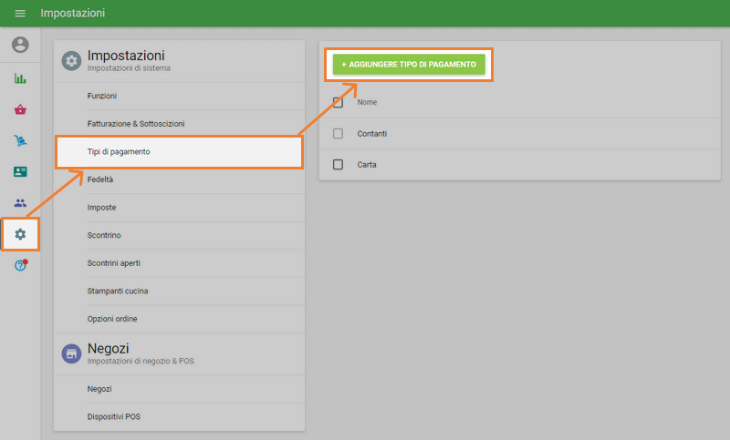The width and height of the screenshot is (730, 440).
Task: Check the Carta payment type checkbox
Action: pos(338,165)
